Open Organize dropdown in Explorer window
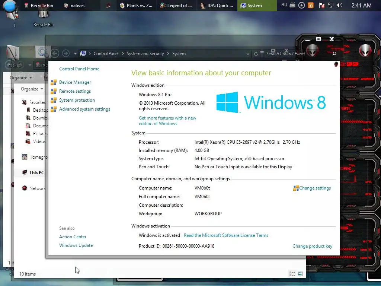Viewport: 381px width, 286px height. (32, 89)
